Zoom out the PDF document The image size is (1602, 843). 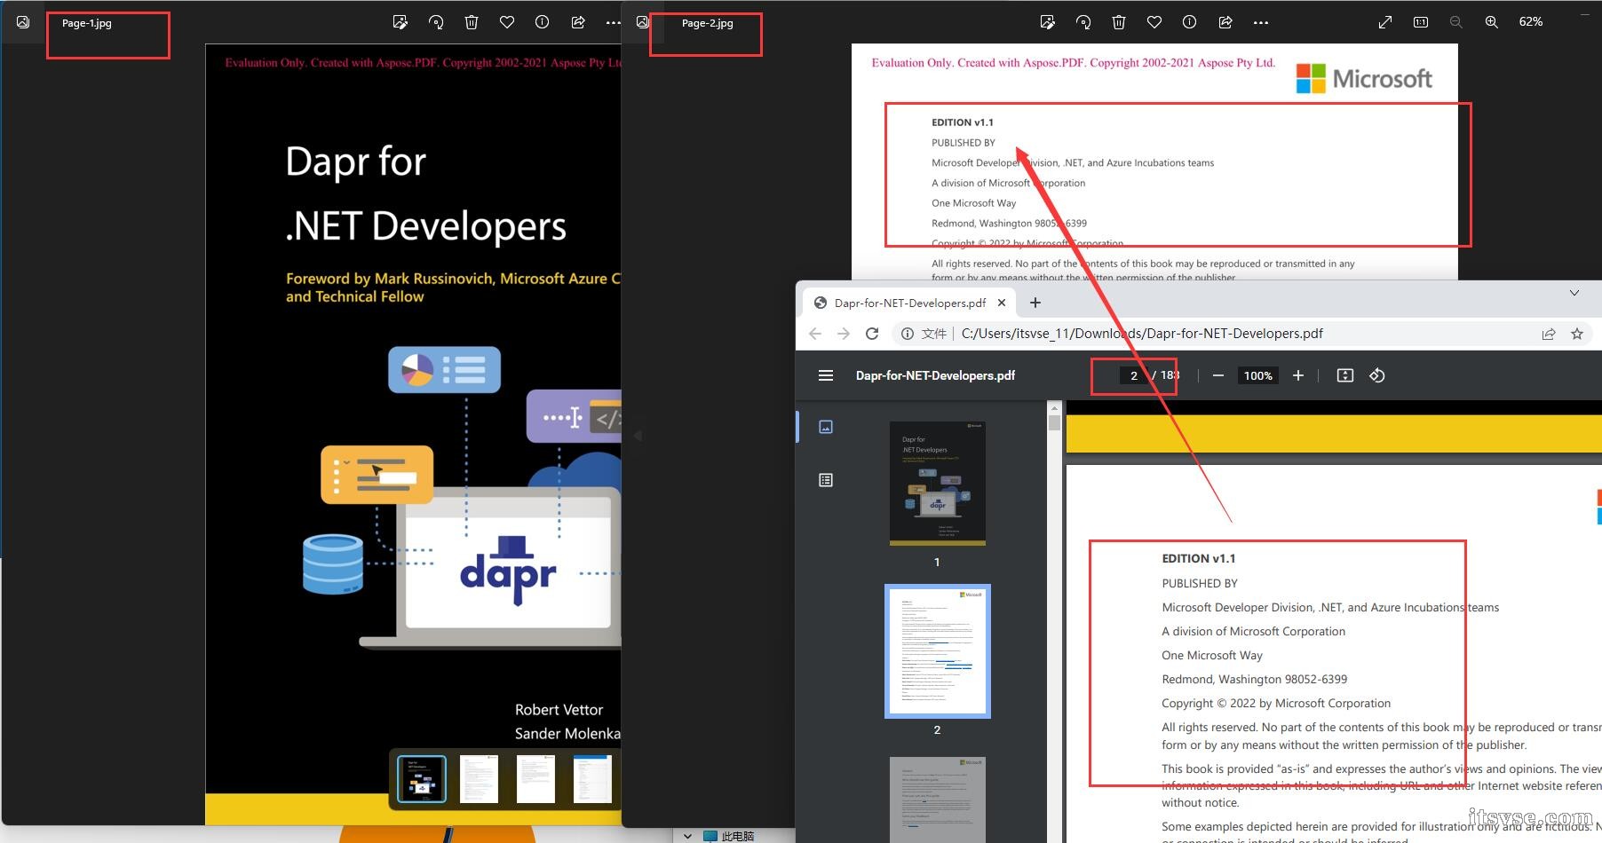coord(1218,375)
